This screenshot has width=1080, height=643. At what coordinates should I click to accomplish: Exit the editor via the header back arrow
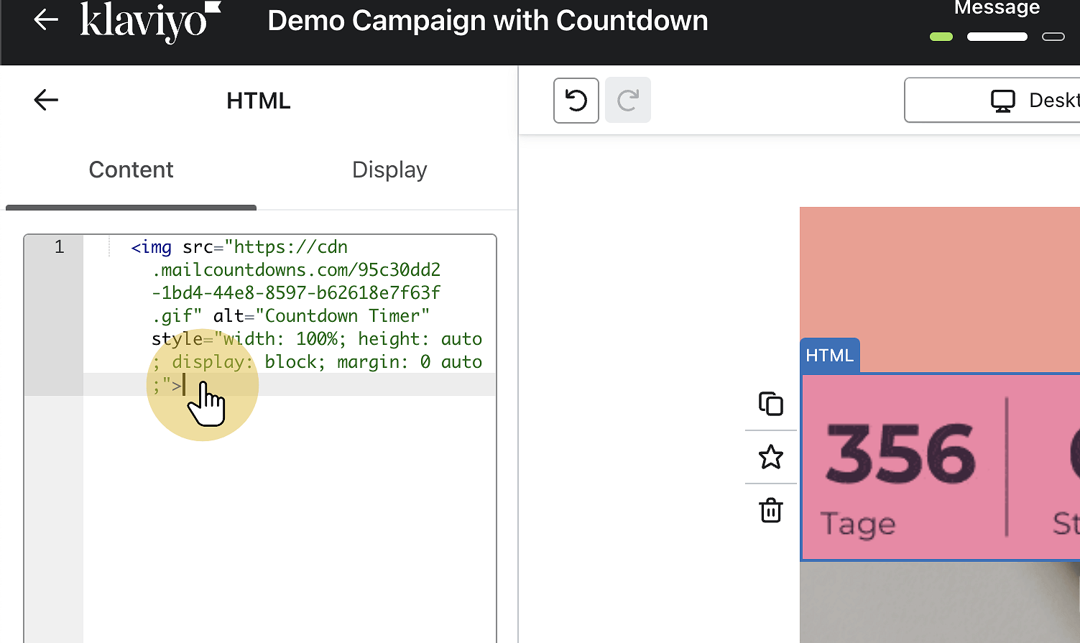point(45,19)
